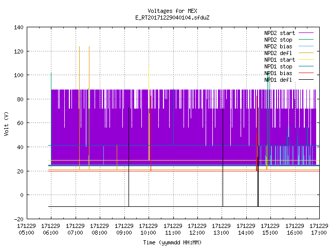Click the x-axis tick label 171229 07:00

point(76,230)
